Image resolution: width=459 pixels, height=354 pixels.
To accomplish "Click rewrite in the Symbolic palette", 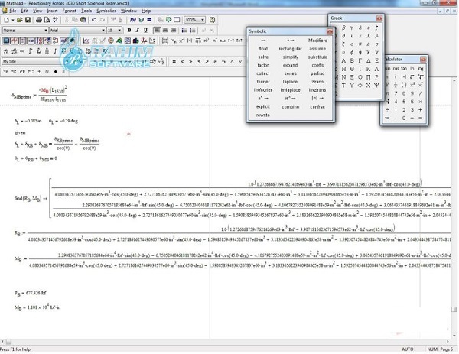I will (263, 115).
